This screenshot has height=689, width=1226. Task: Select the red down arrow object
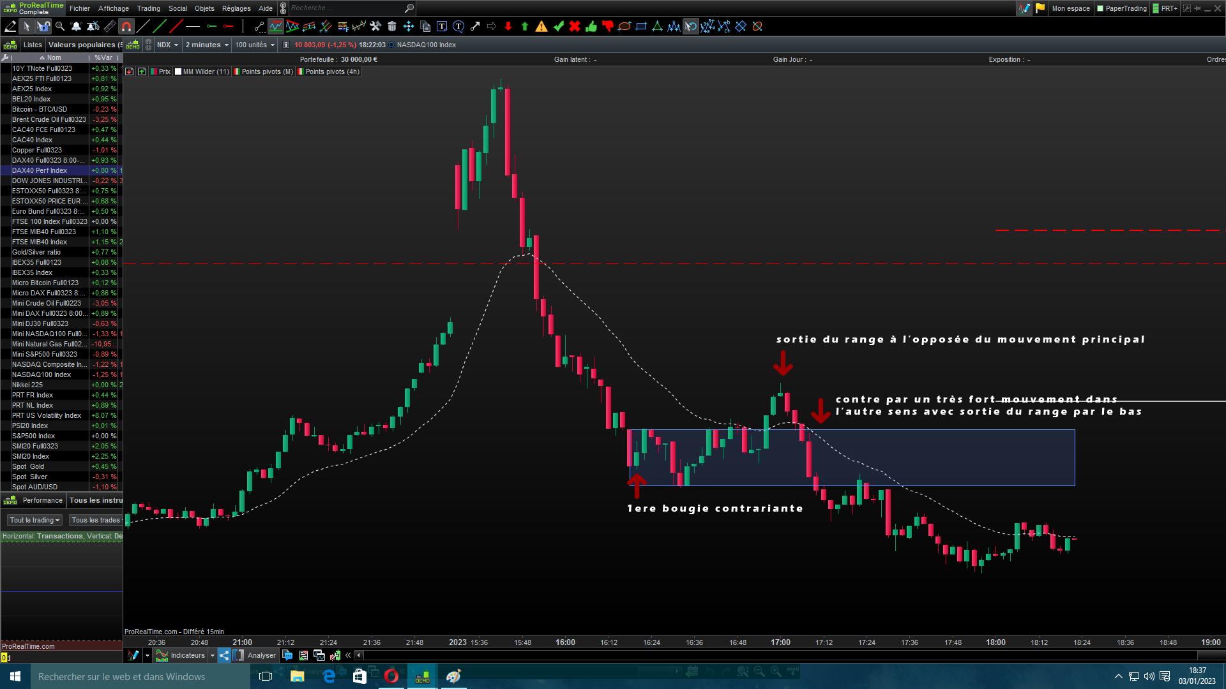click(508, 26)
